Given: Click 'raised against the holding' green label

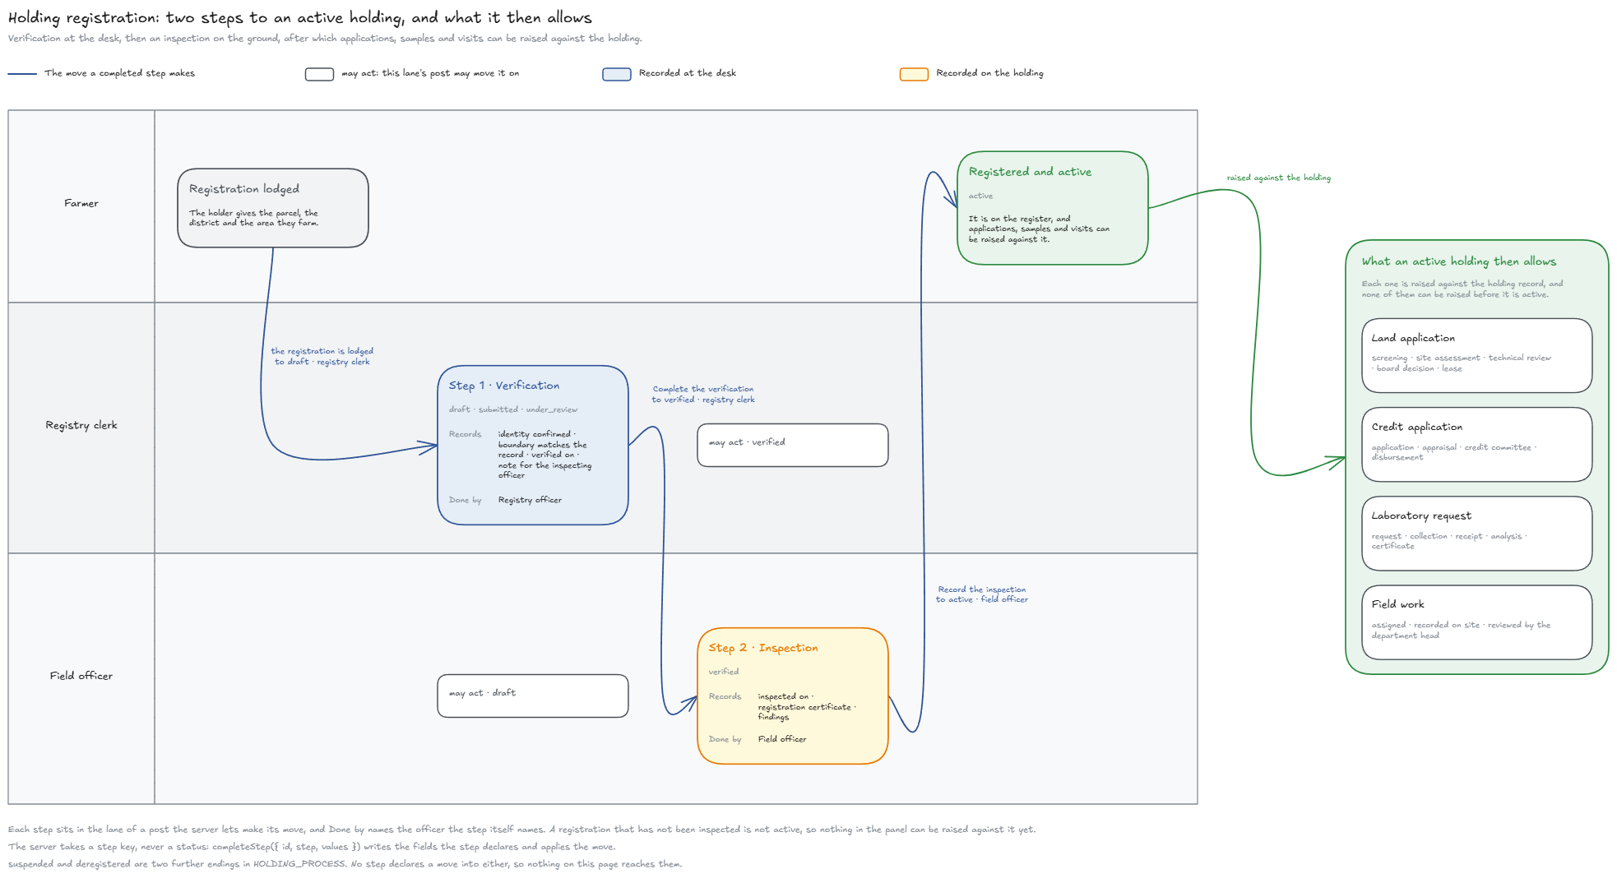Looking at the screenshot, I should click(1279, 178).
